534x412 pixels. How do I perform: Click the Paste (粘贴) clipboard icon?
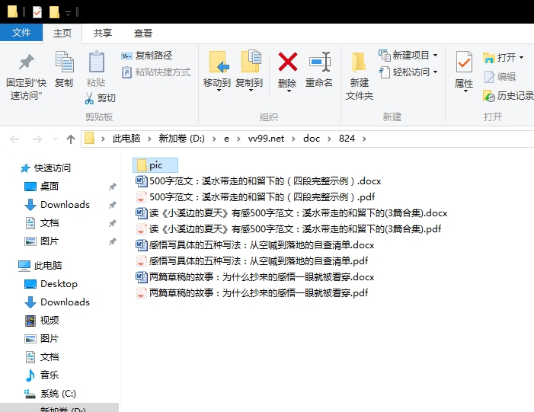click(97, 62)
